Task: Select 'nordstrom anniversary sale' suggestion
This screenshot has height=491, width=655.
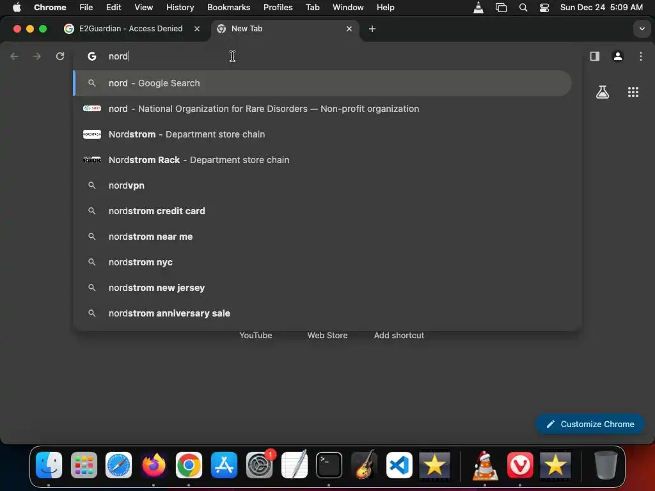Action: click(x=322, y=313)
